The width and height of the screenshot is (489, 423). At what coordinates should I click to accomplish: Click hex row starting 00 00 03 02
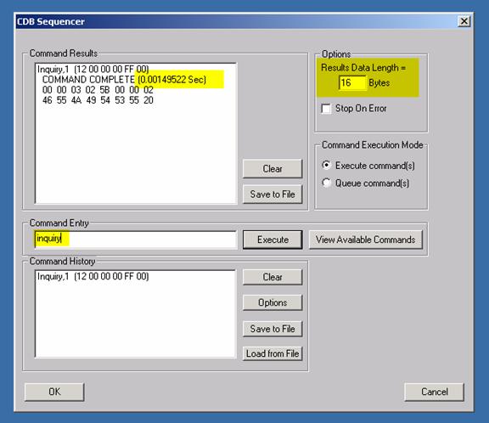tap(98, 90)
